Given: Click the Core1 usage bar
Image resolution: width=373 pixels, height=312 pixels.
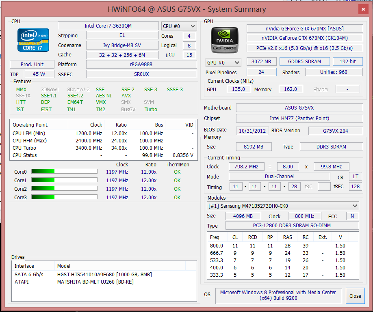Looking at the screenshot, I should (64, 180).
